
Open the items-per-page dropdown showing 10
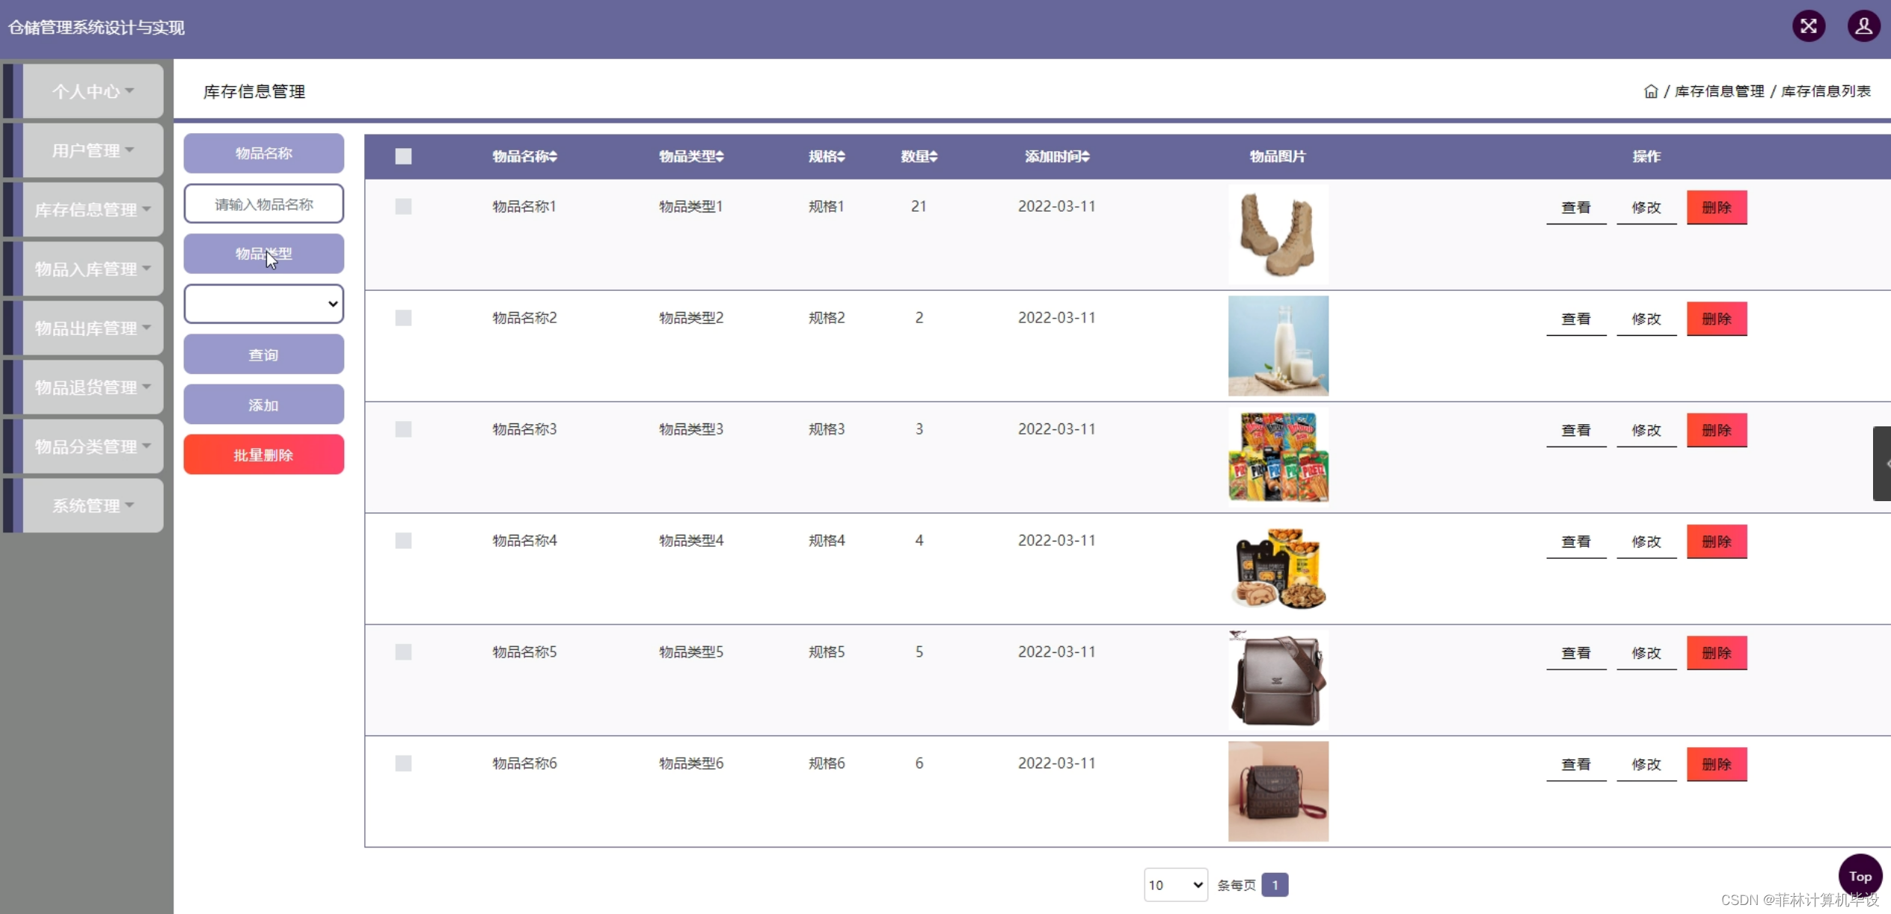click(x=1175, y=885)
